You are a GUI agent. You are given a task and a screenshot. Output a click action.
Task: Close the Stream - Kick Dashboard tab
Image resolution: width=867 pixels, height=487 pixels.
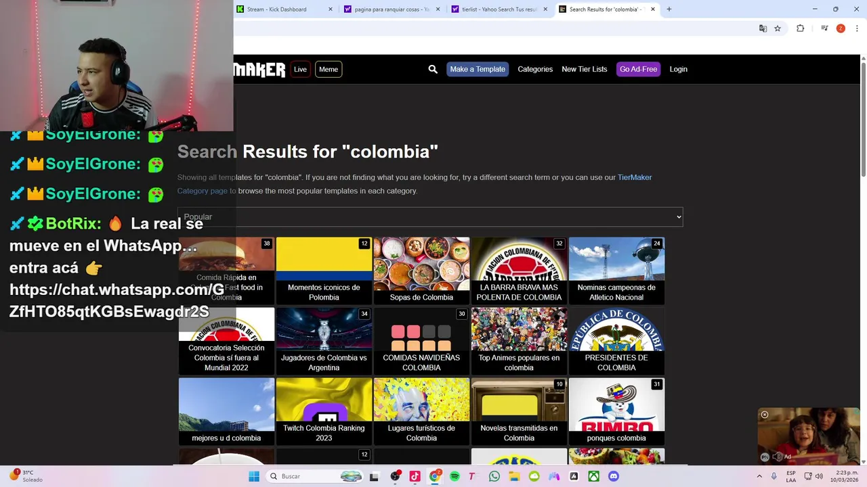click(x=331, y=9)
